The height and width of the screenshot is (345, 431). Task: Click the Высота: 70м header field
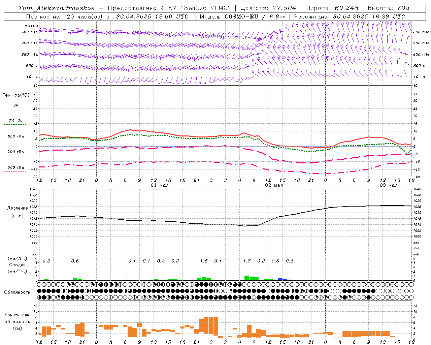click(389, 8)
